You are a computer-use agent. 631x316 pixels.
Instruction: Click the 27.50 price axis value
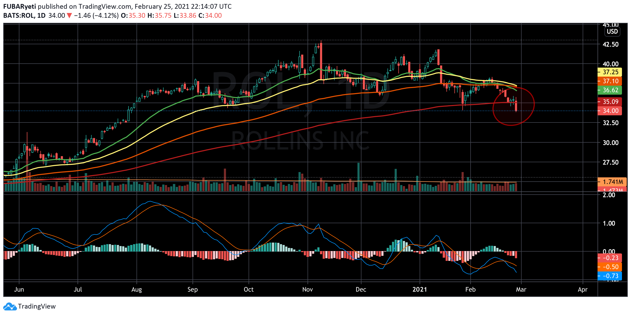[611, 162]
